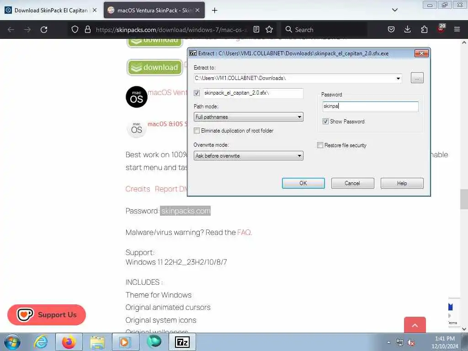Click the browser back arrow

[11, 30]
